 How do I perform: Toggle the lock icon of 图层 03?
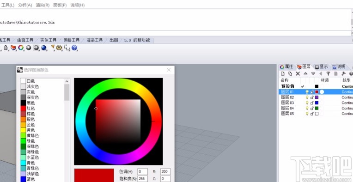(312, 103)
